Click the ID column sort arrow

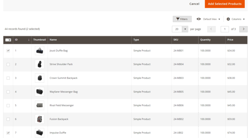pyautogui.click(x=29, y=40)
